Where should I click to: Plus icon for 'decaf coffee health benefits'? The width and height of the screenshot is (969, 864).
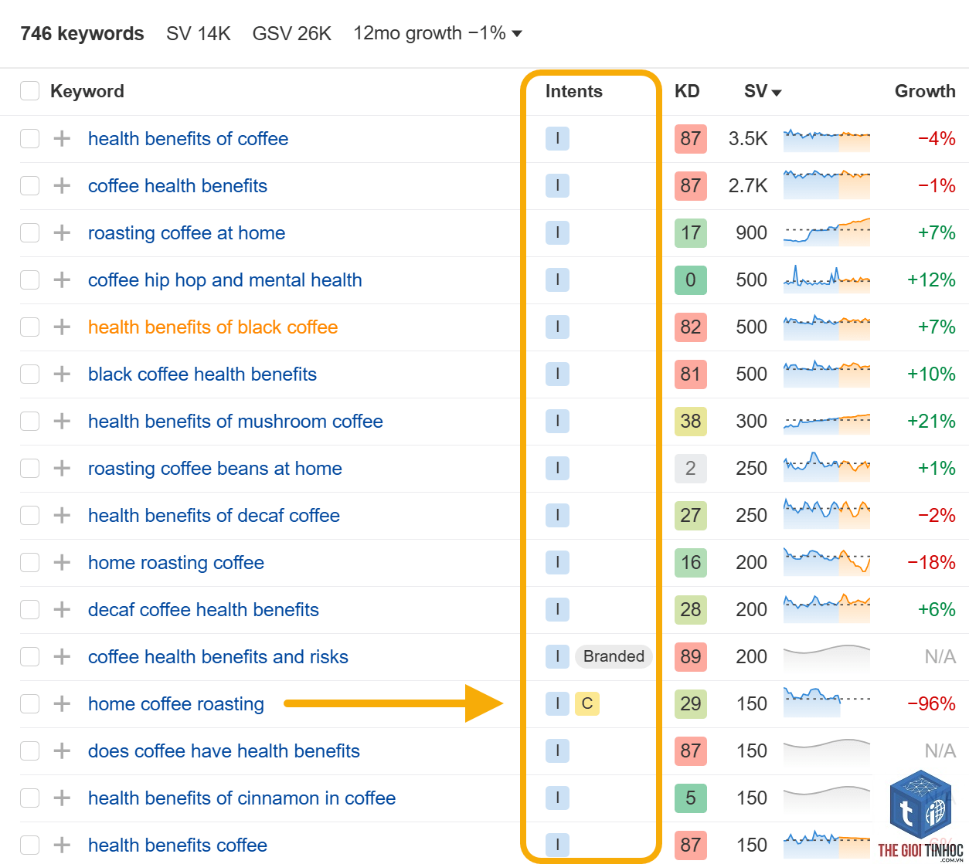click(62, 610)
